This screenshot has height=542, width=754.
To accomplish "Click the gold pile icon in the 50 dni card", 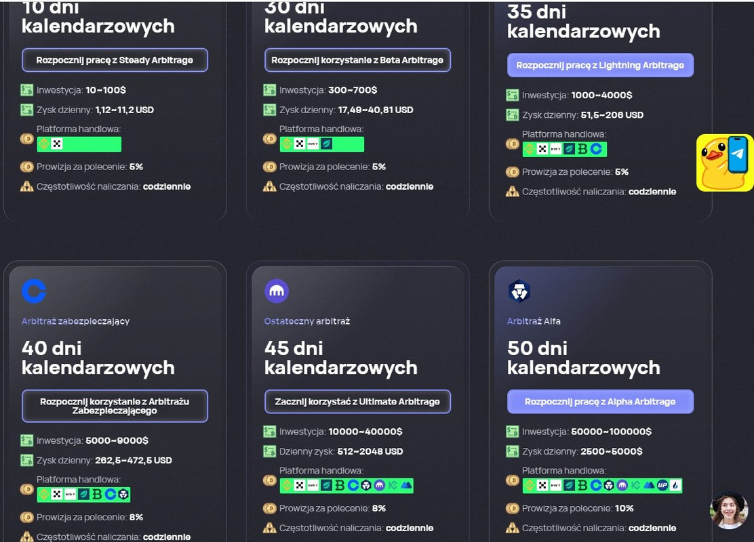I will [x=513, y=528].
